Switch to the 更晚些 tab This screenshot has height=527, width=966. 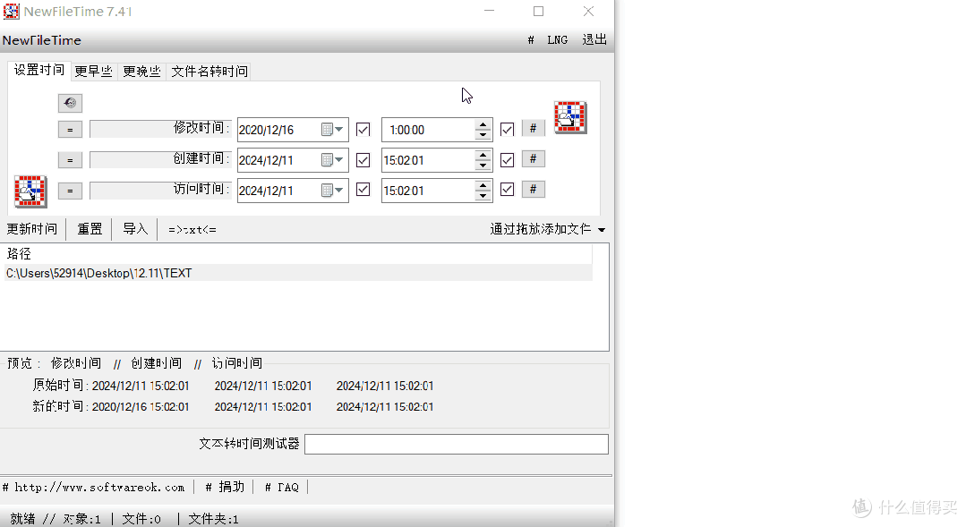tap(141, 72)
